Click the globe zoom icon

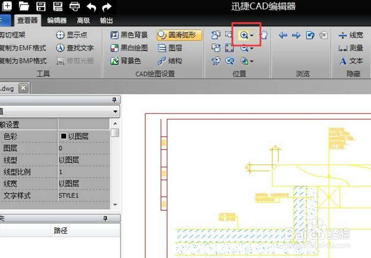(244, 61)
